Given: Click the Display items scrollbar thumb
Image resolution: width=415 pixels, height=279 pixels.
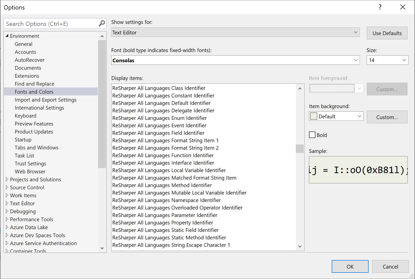Looking at the screenshot, I should click(x=300, y=149).
